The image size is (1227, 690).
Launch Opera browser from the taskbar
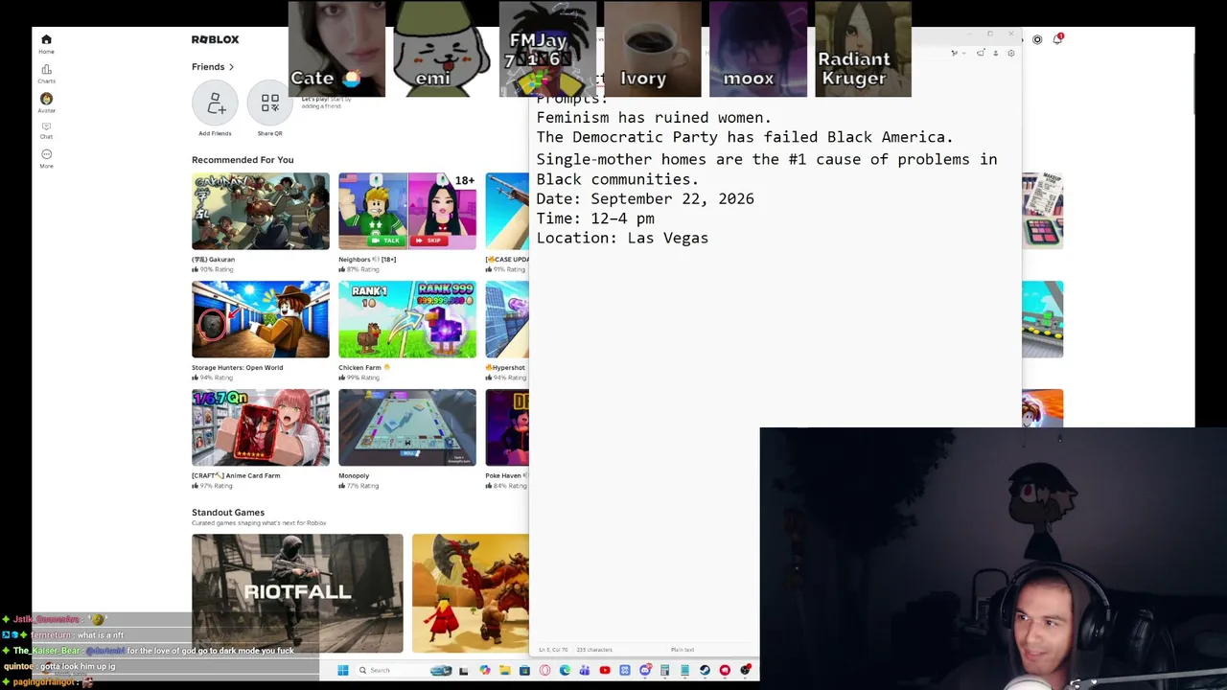[x=544, y=671]
